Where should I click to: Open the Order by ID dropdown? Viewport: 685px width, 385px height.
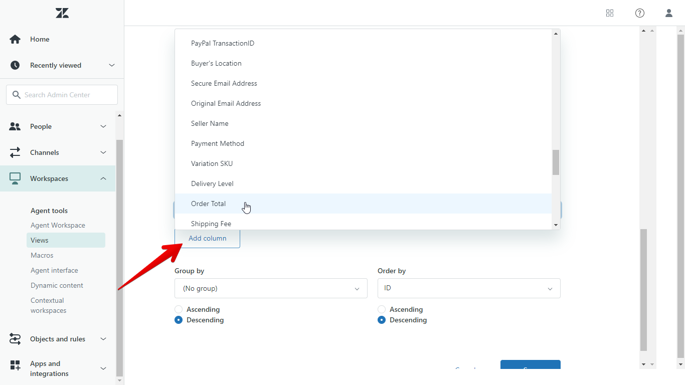pos(469,288)
